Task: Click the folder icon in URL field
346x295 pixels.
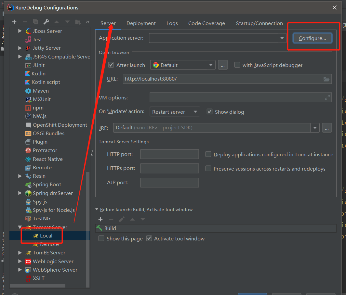Action: pyautogui.click(x=326, y=79)
